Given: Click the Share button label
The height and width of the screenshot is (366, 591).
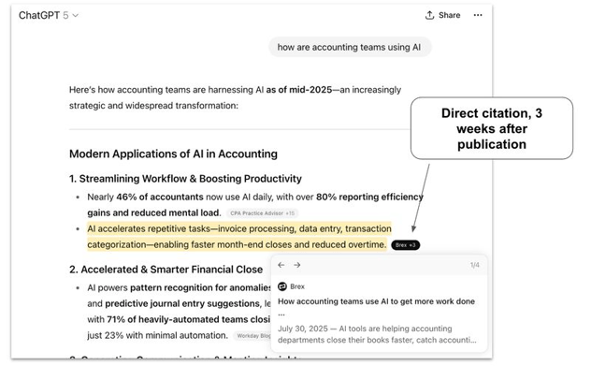Looking at the screenshot, I should 449,15.
